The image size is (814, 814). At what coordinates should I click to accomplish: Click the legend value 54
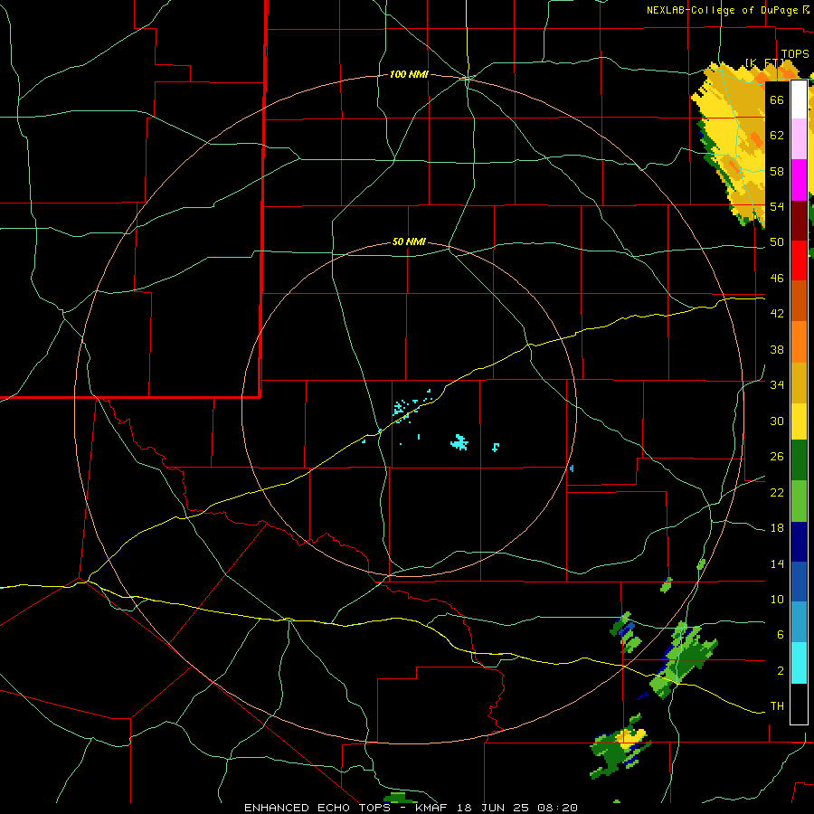[777, 206]
